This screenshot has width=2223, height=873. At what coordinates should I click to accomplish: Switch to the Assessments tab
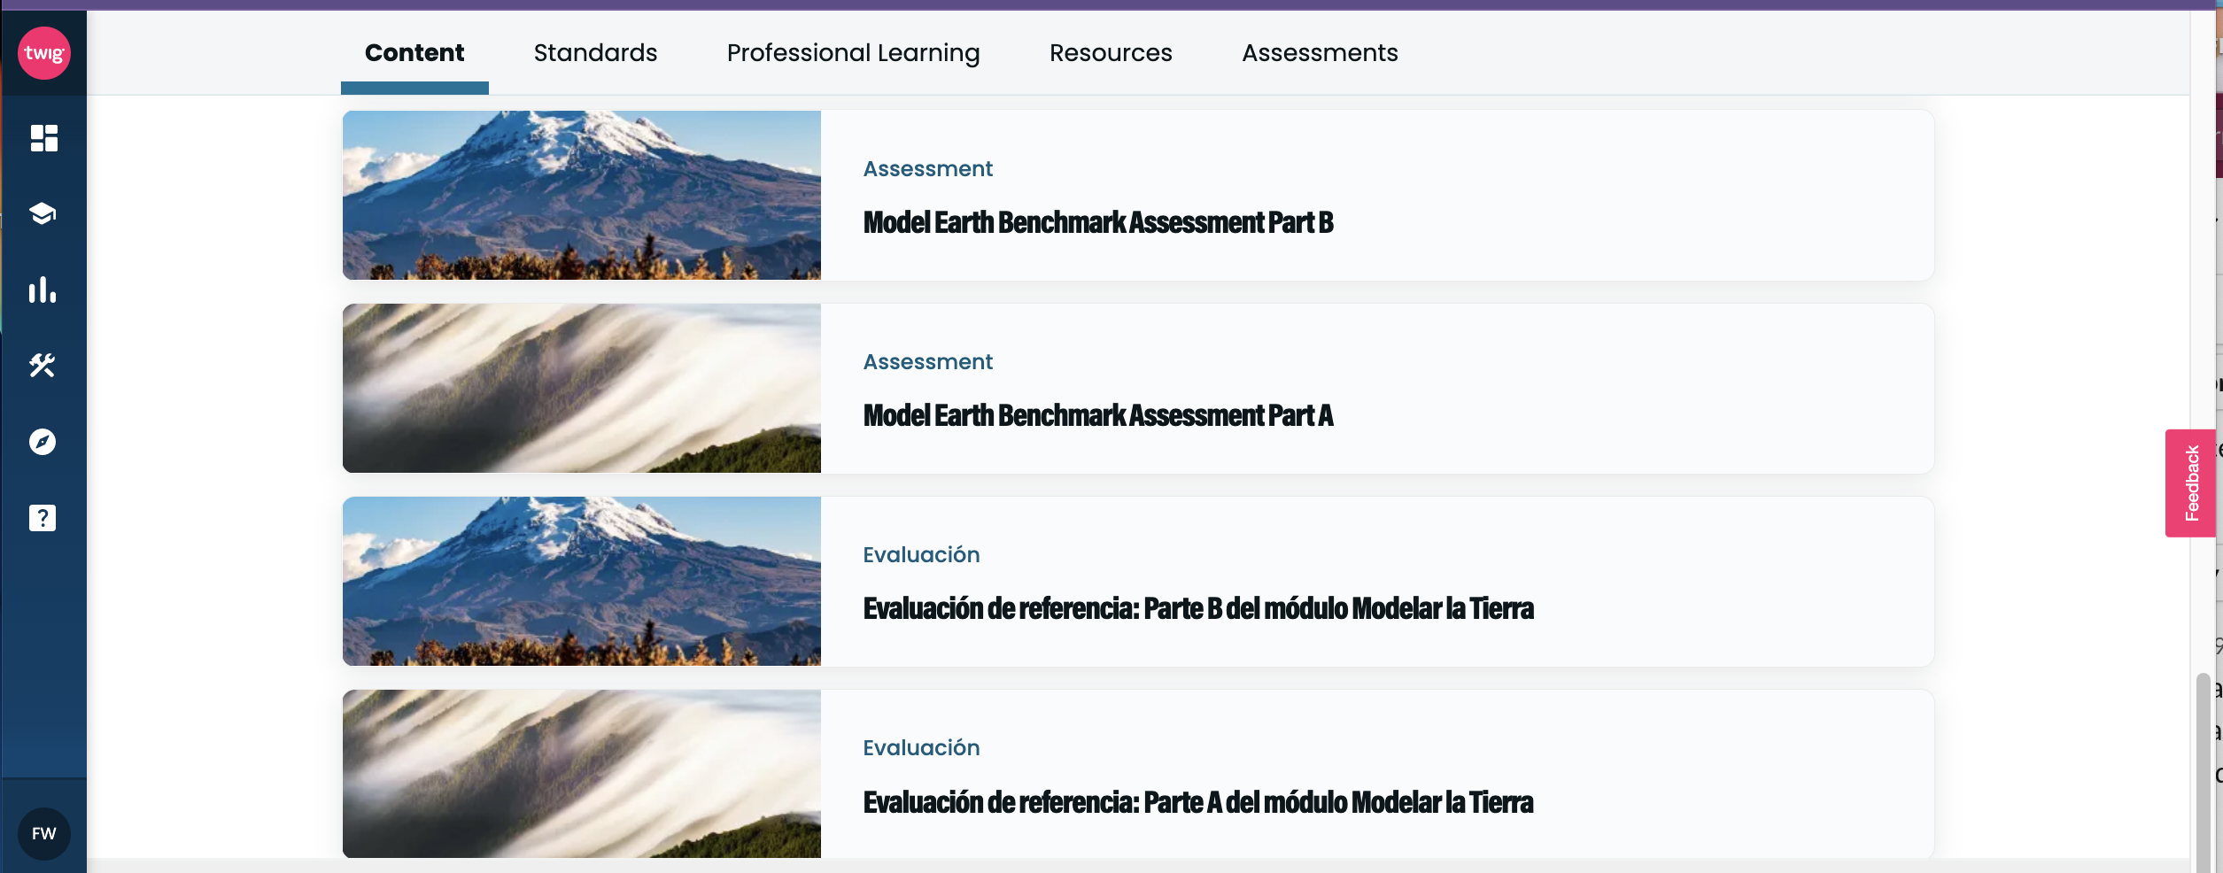tap(1320, 53)
